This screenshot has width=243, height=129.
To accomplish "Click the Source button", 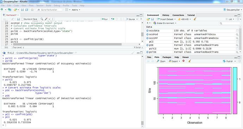I will pos(130,19).
